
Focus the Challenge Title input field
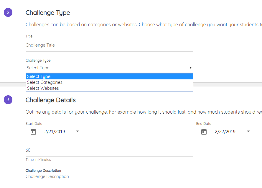pyautogui.click(x=109, y=45)
